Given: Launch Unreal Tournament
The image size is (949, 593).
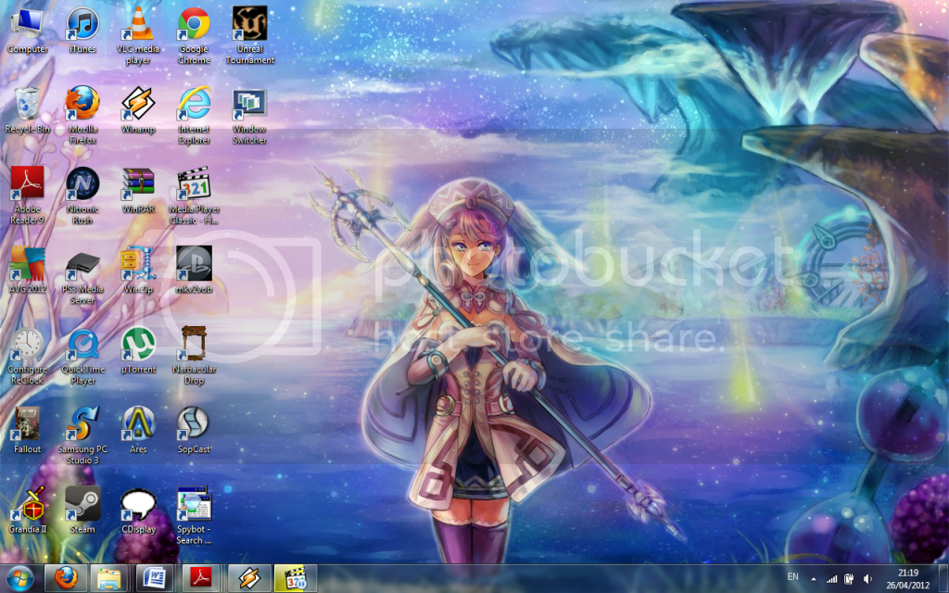Looking at the screenshot, I should [x=247, y=23].
